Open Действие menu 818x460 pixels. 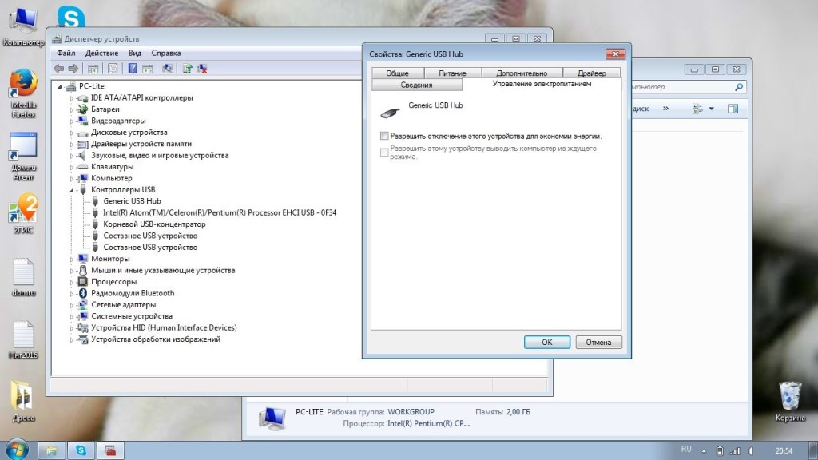(101, 54)
